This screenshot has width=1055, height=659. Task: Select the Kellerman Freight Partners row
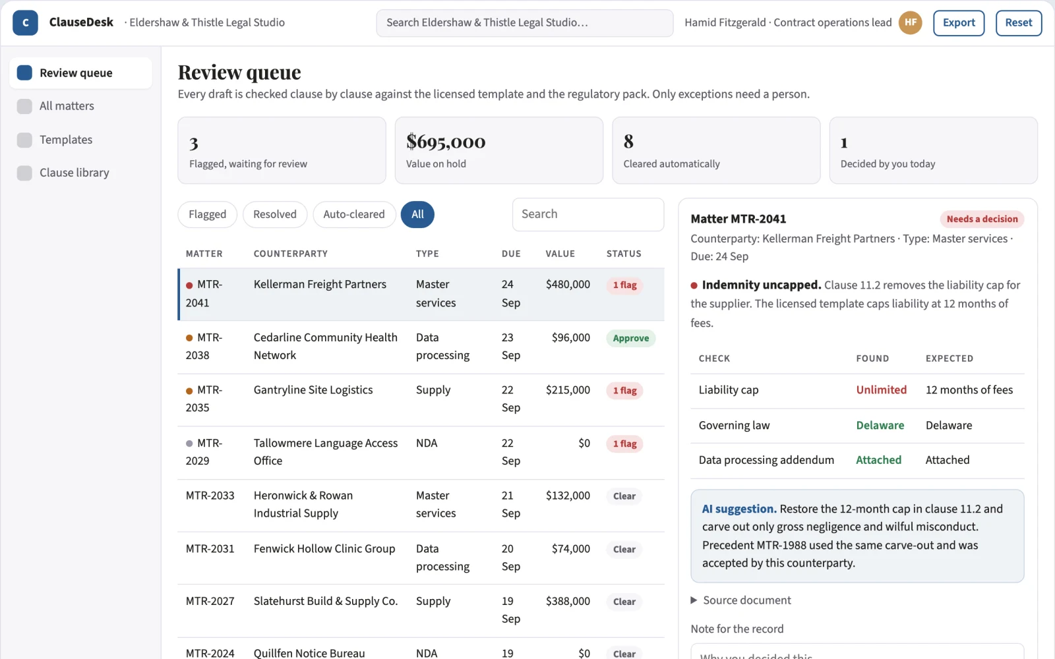[421, 294]
